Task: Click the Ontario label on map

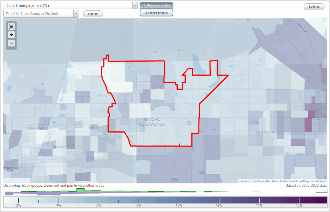Action: (x=93, y=158)
